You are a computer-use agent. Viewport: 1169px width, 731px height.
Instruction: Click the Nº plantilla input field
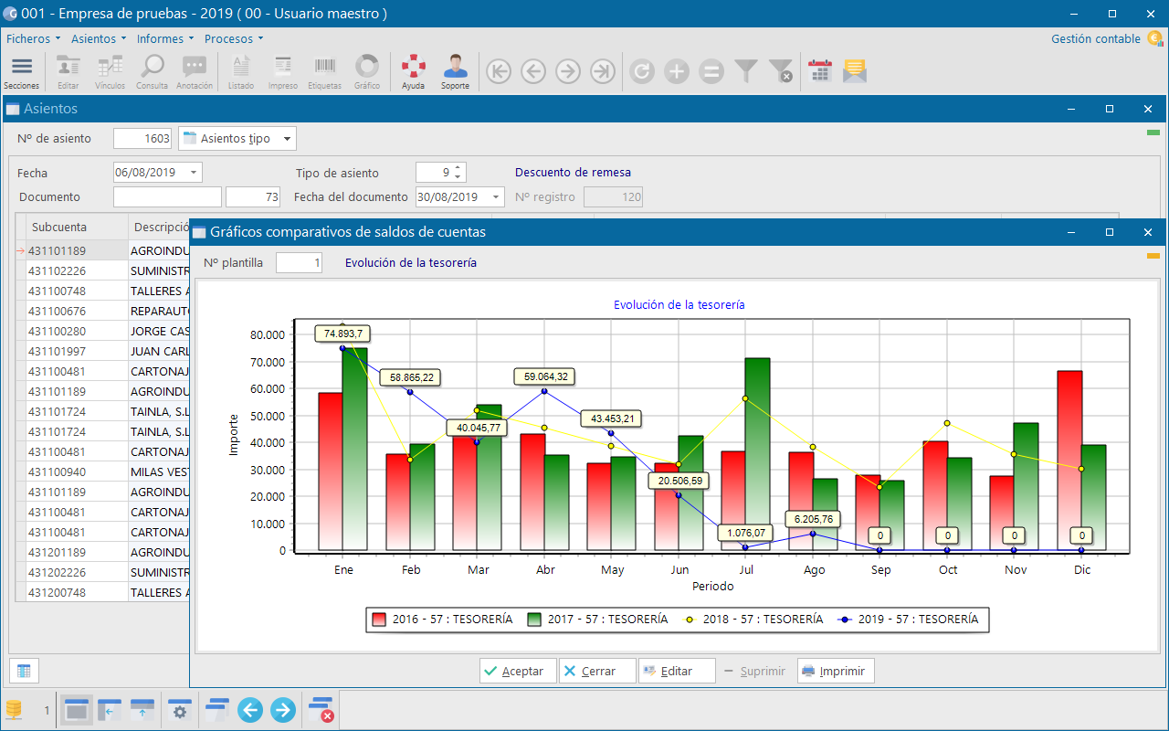[x=299, y=263]
